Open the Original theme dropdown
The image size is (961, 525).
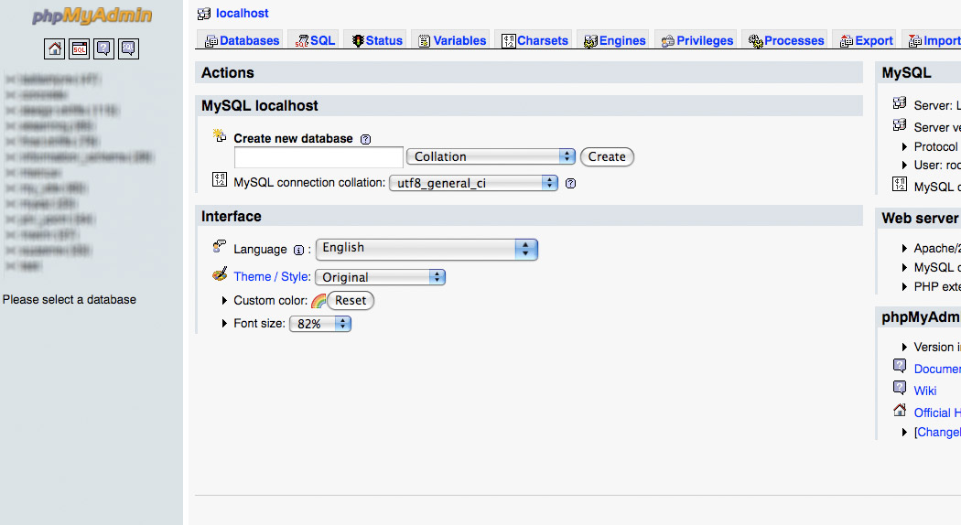pyautogui.click(x=380, y=277)
